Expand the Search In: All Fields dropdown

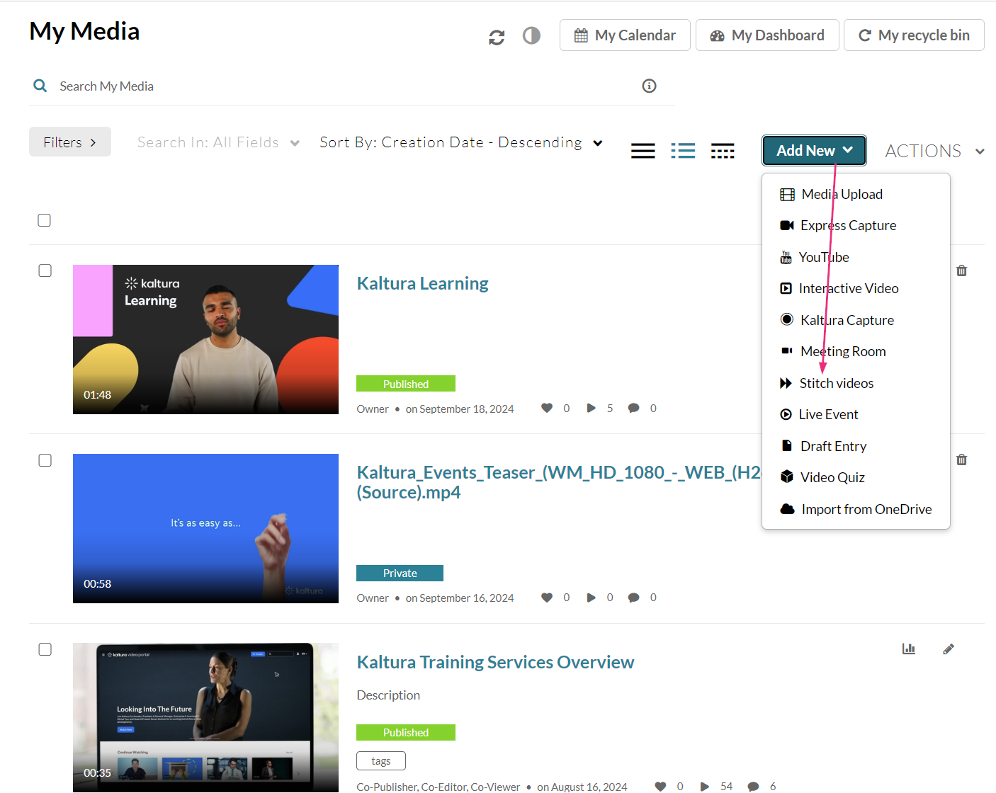click(218, 142)
